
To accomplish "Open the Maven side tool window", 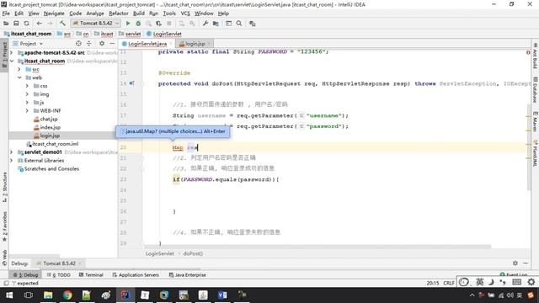I will [x=536, y=121].
